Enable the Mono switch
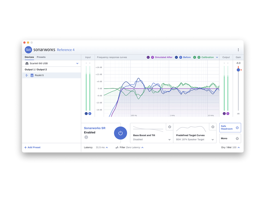 pos(237,139)
